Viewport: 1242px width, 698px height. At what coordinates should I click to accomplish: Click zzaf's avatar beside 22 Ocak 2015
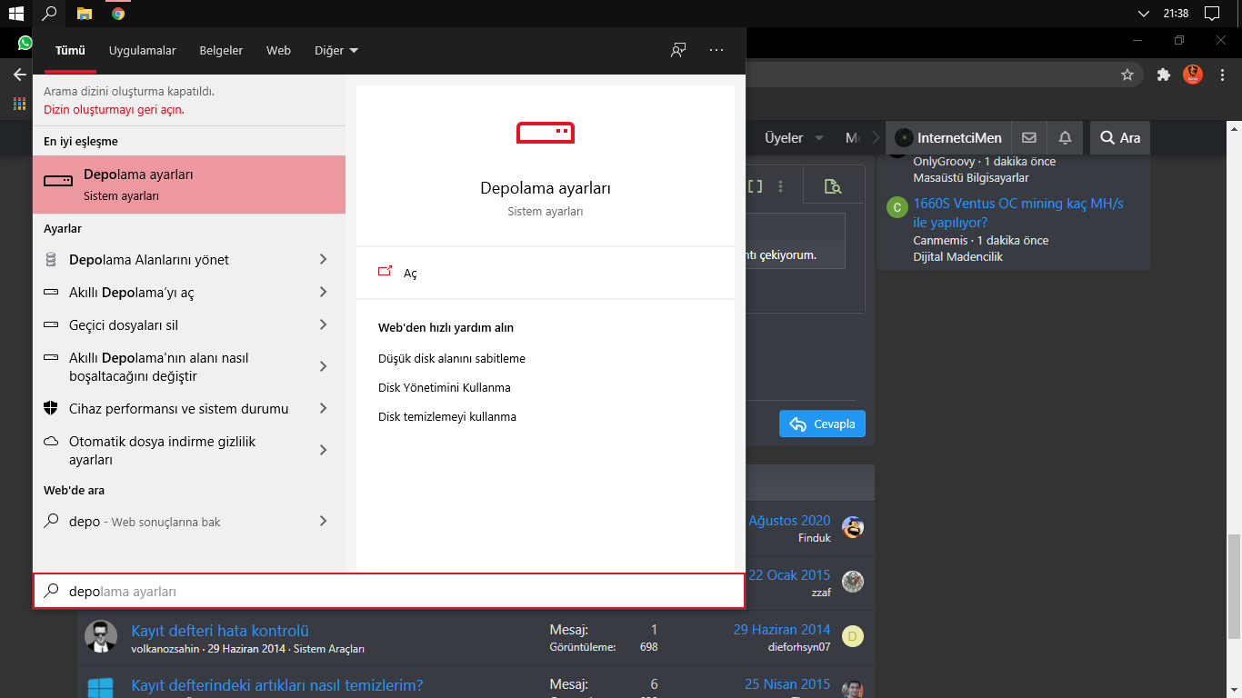(x=852, y=582)
